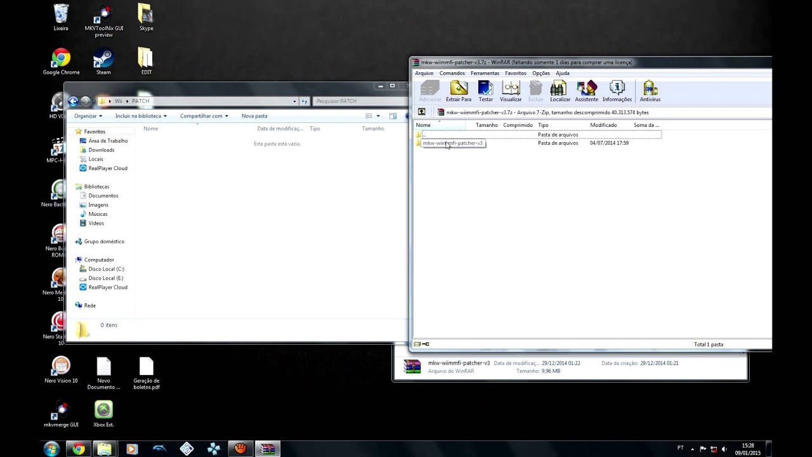Sort WinRAR list by Nome column
The image size is (812, 457).
[440, 125]
